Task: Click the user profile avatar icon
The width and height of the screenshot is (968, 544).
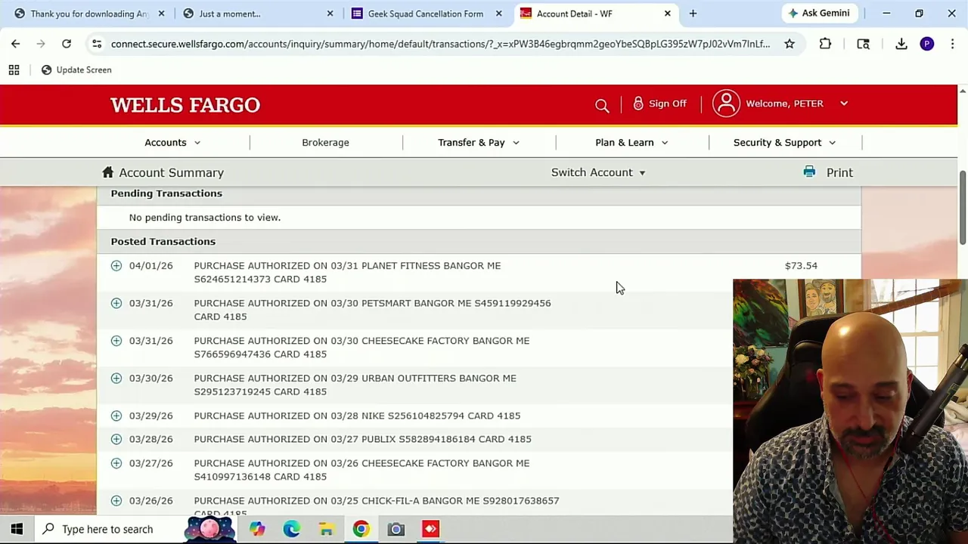Action: tap(726, 104)
